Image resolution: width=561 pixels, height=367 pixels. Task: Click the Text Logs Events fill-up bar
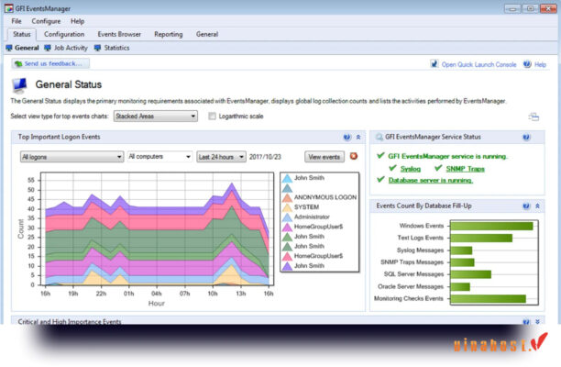tap(481, 239)
